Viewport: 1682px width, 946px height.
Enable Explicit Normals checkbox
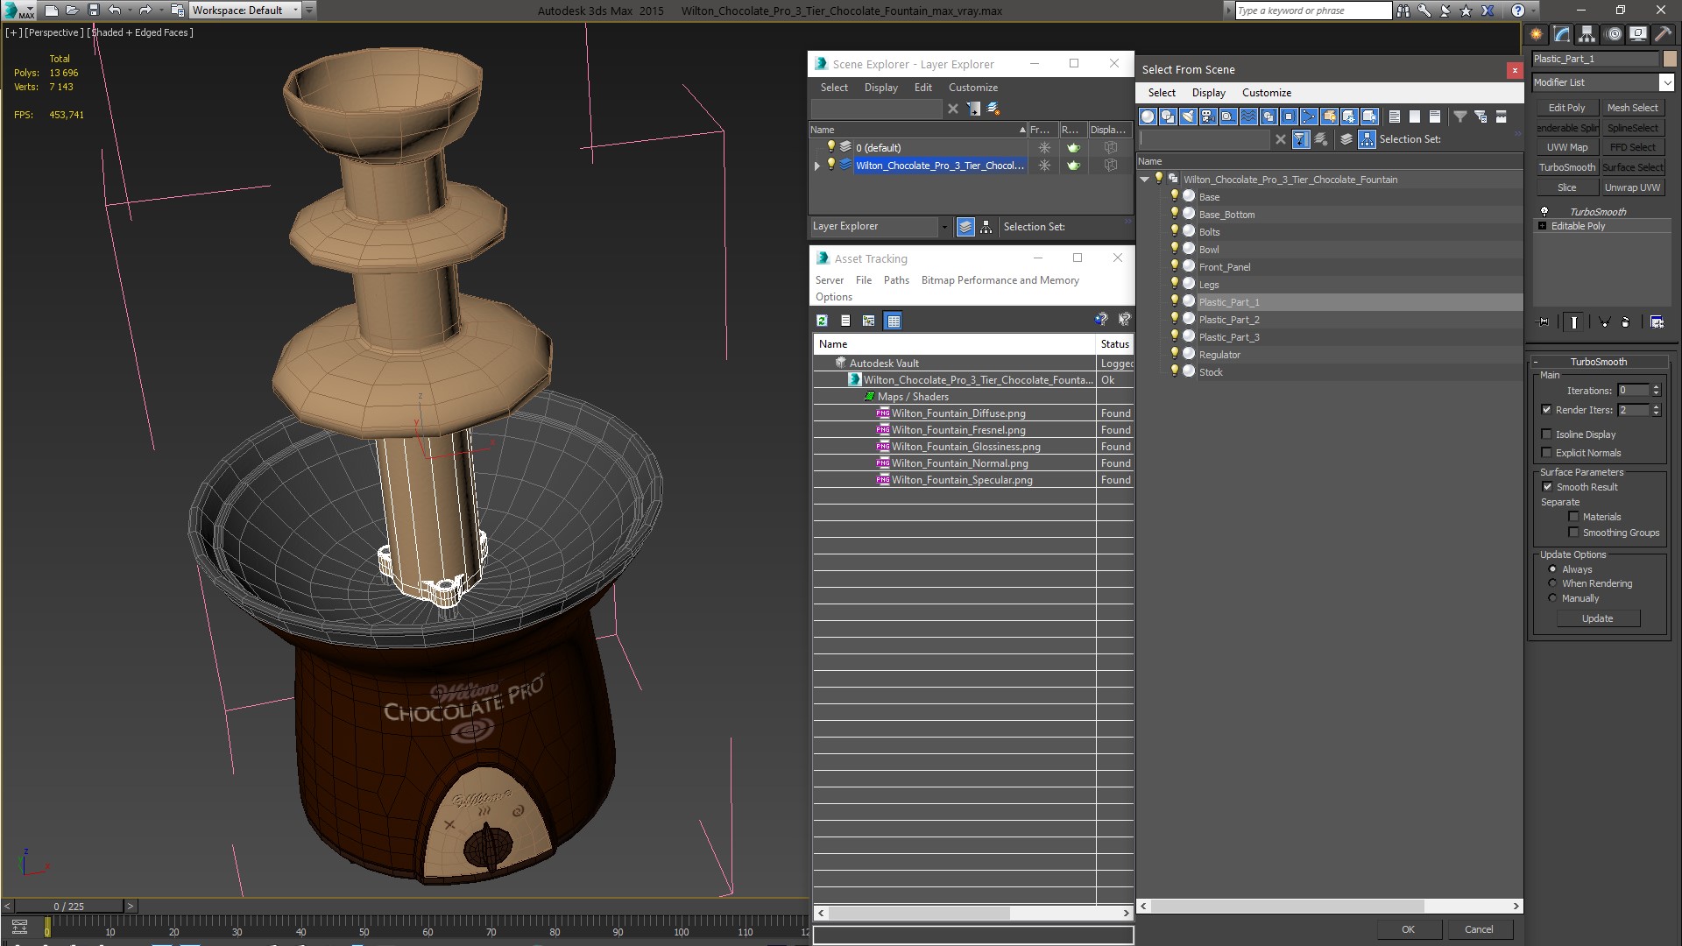(1546, 453)
